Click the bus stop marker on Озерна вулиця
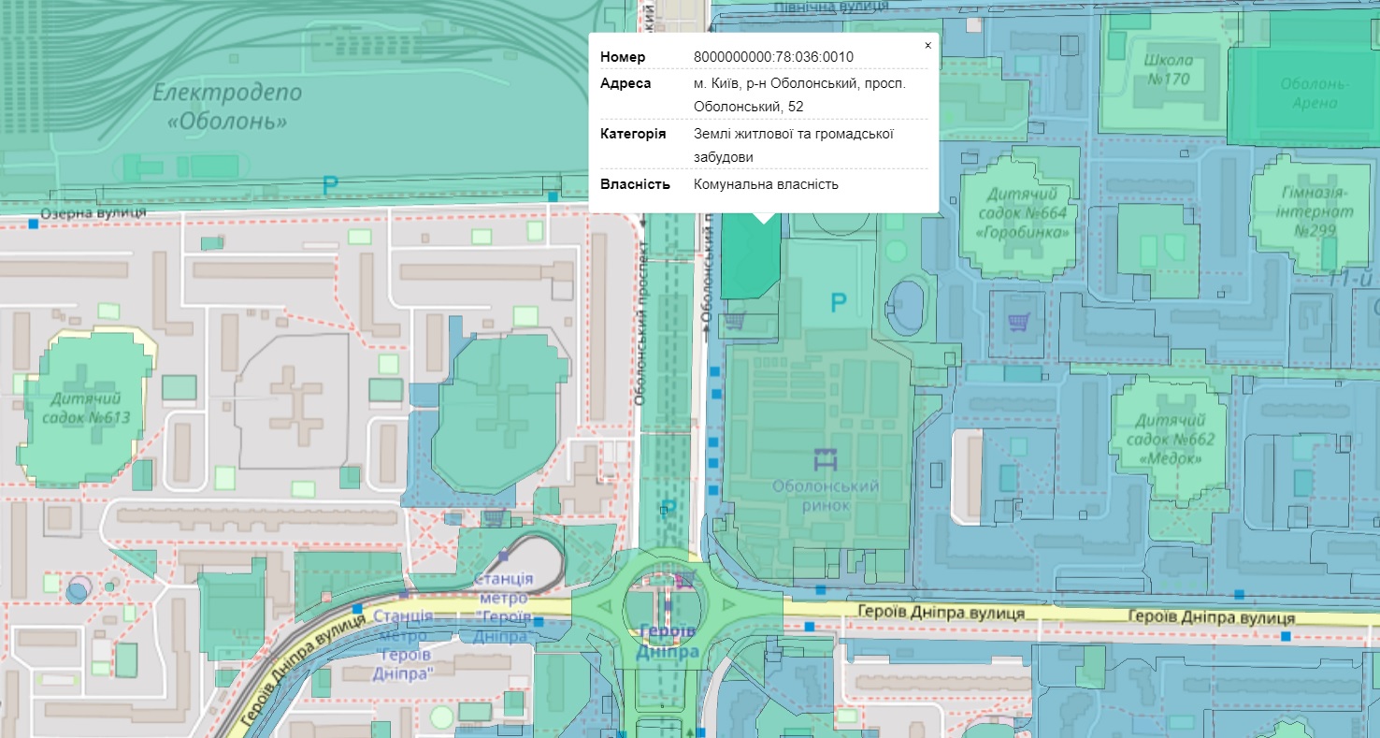 [x=35, y=224]
